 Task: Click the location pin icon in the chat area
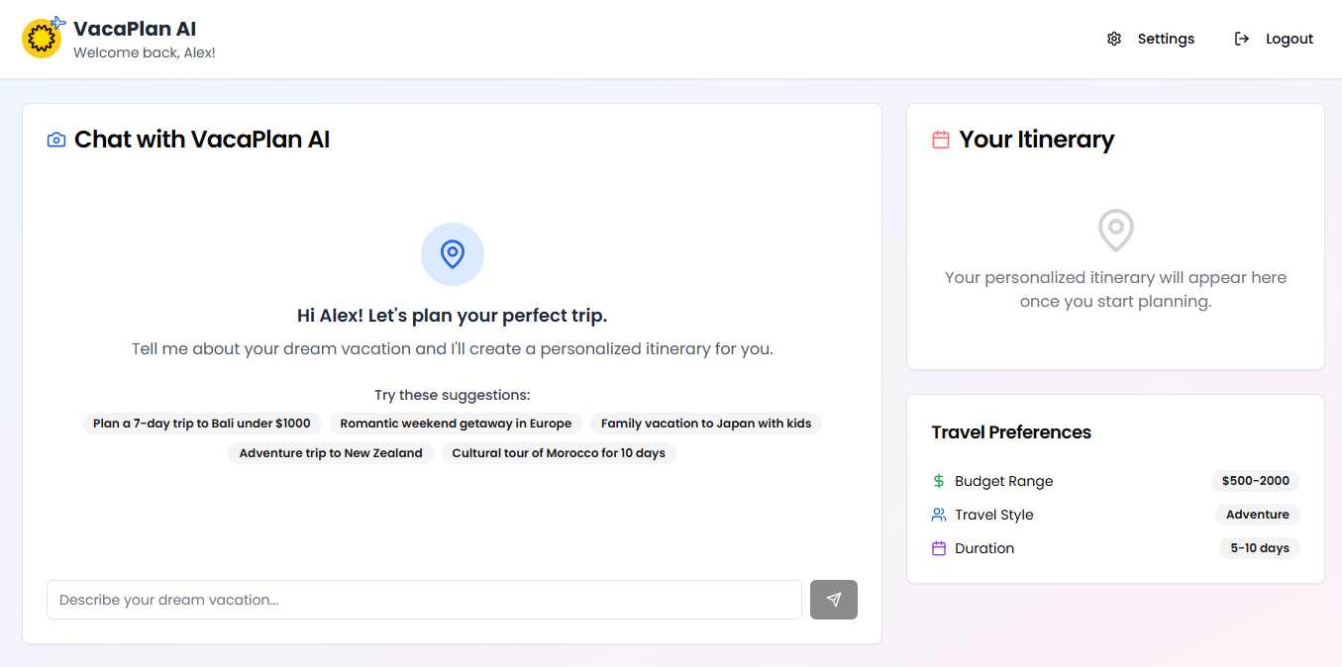453,254
